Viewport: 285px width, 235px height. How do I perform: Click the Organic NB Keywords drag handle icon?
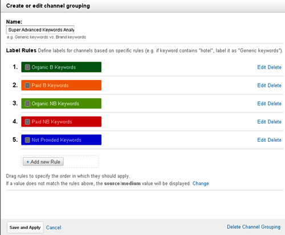pyautogui.click(x=27, y=103)
